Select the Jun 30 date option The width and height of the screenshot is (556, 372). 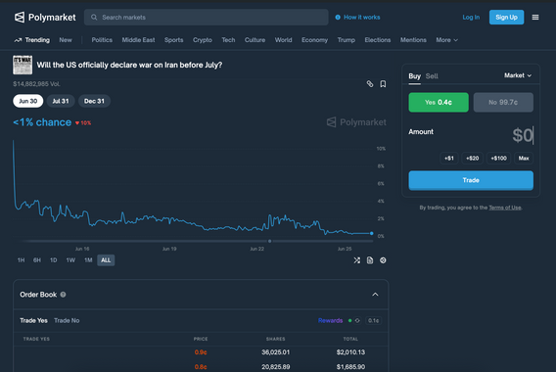tap(28, 101)
